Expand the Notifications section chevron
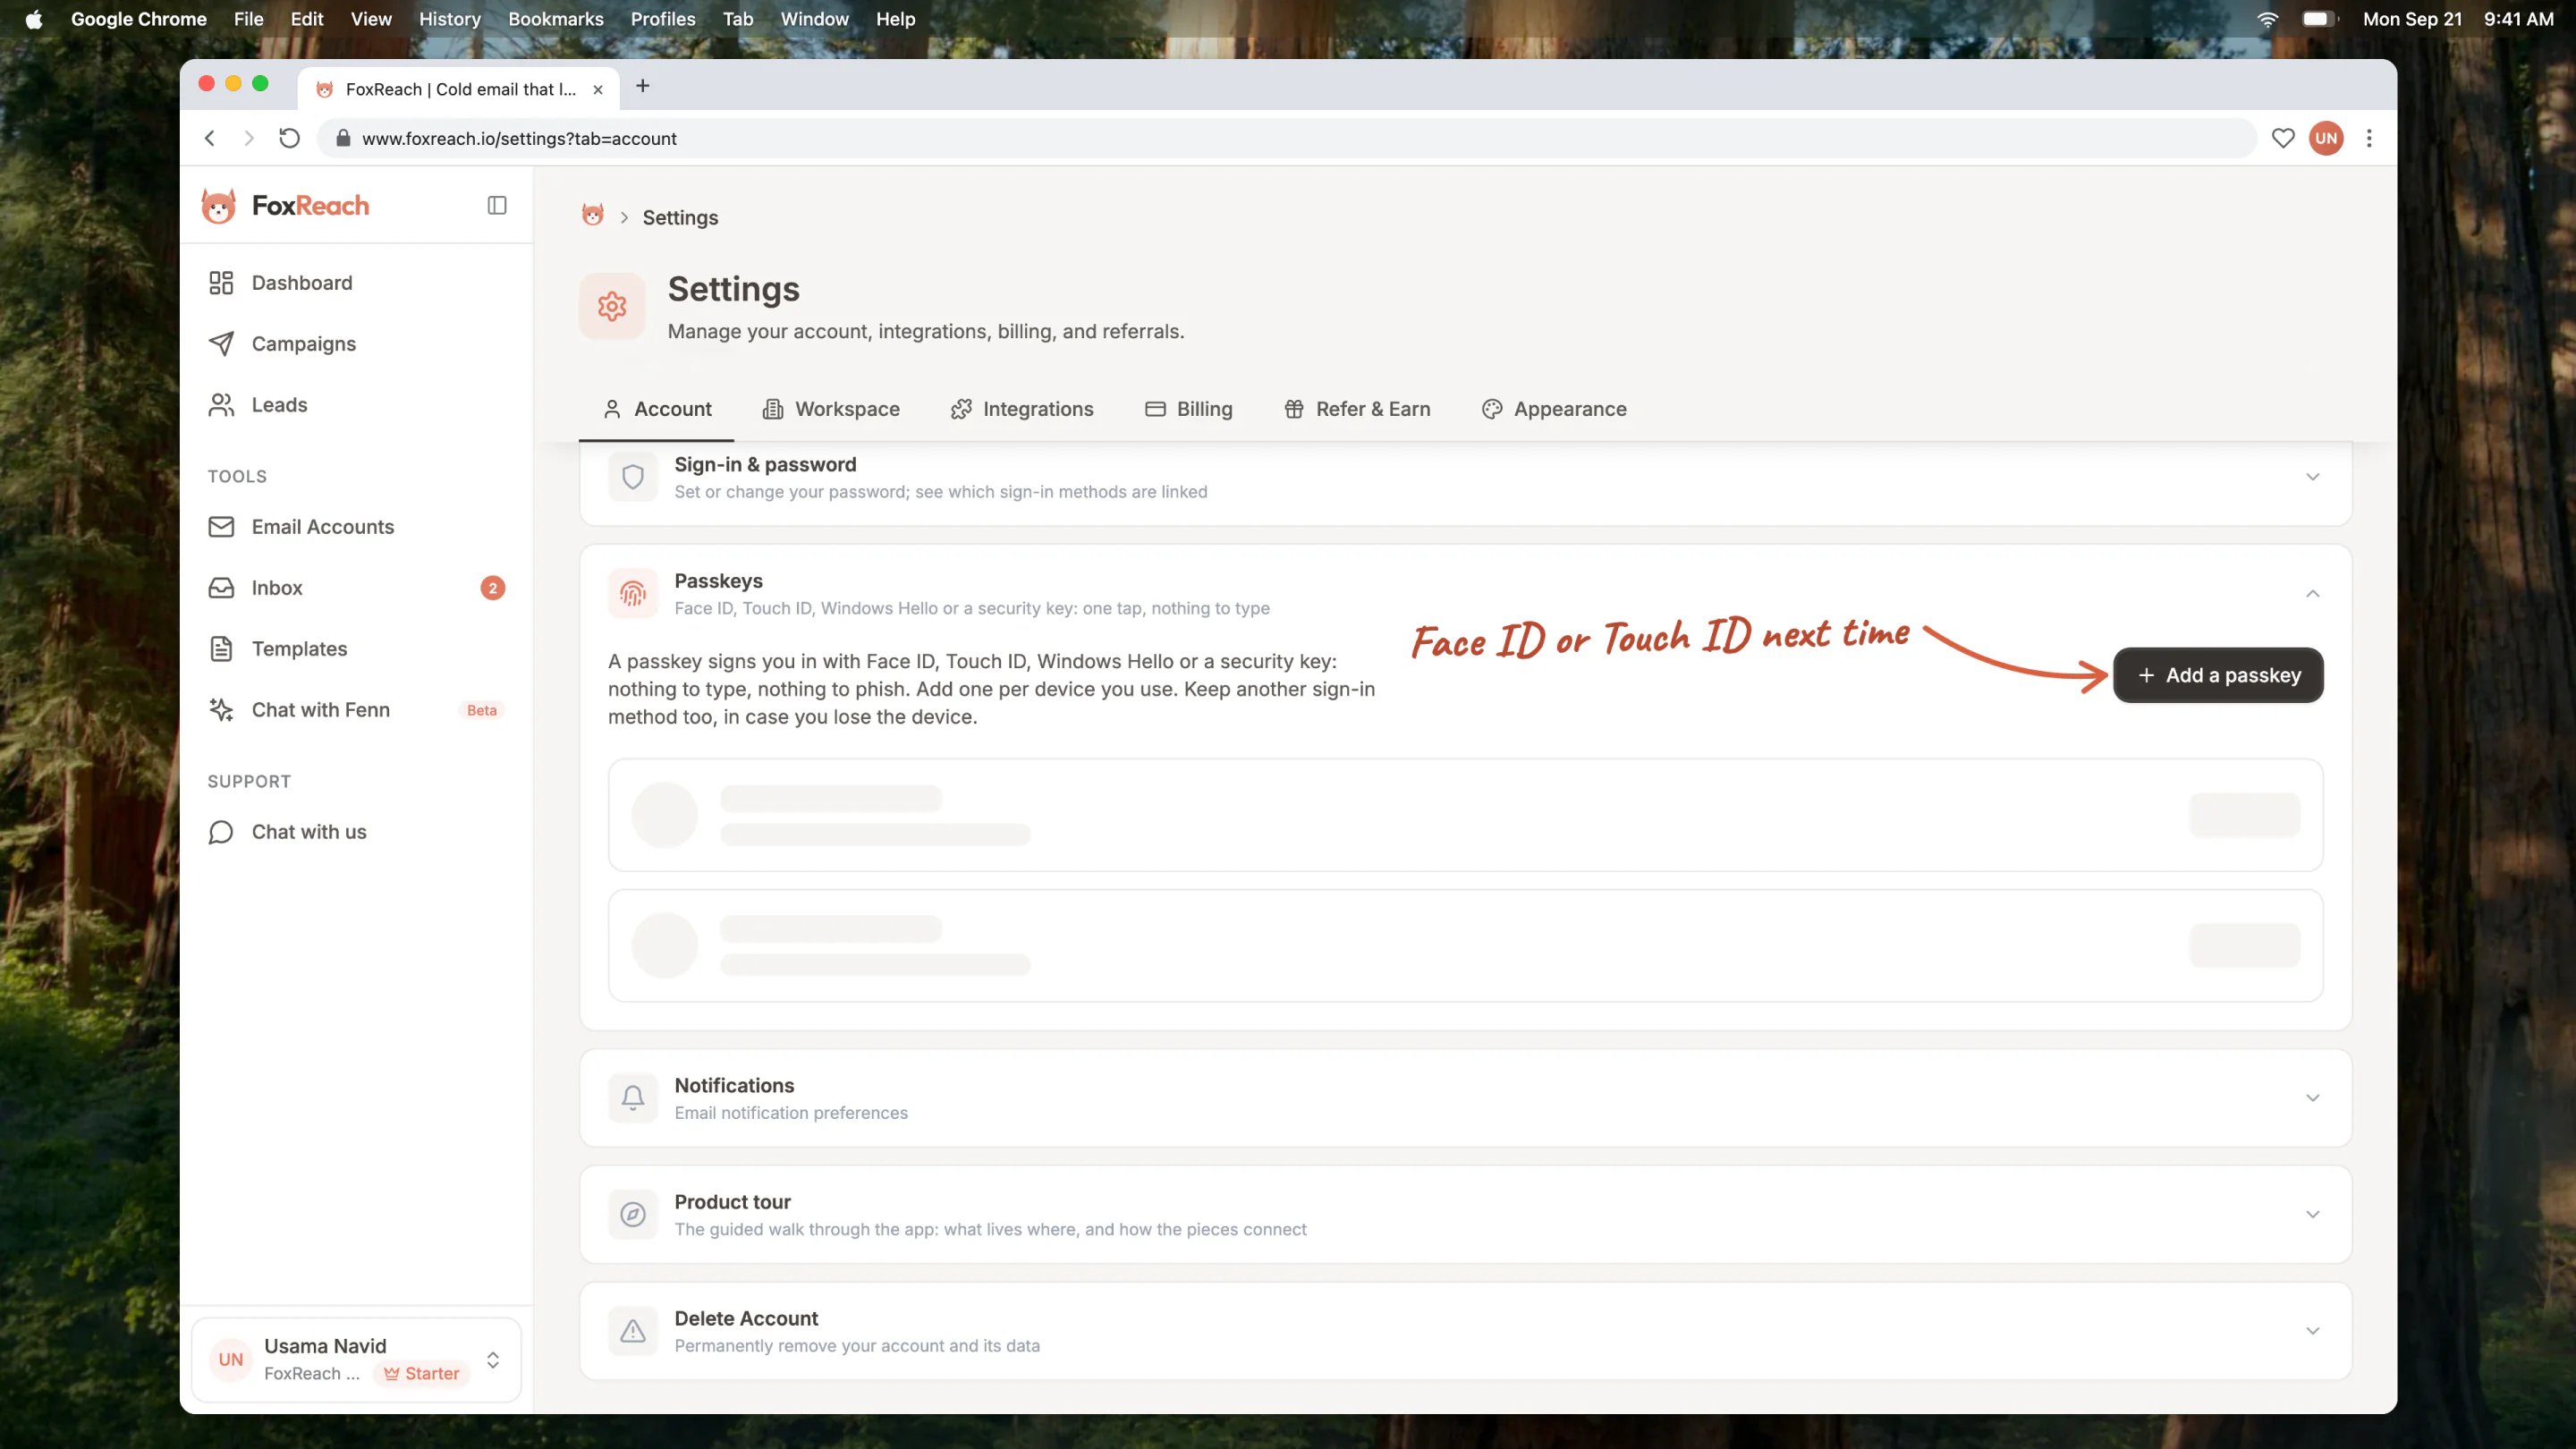The height and width of the screenshot is (1449, 2576). pos(2313,1098)
